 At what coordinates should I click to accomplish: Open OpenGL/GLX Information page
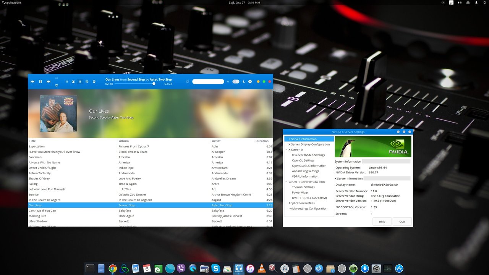[x=309, y=166]
